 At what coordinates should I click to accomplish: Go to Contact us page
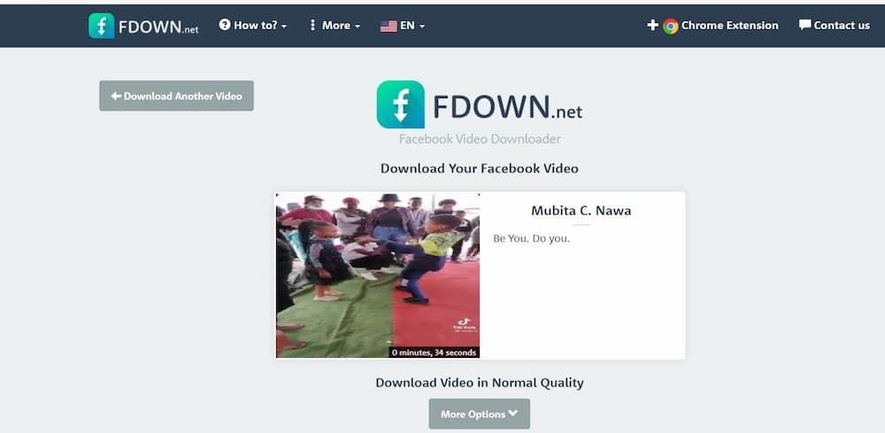point(835,26)
